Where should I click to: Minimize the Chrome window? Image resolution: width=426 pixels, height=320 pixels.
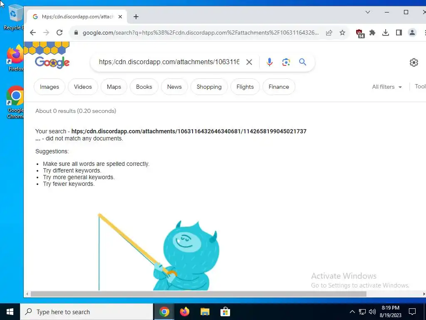click(x=387, y=12)
